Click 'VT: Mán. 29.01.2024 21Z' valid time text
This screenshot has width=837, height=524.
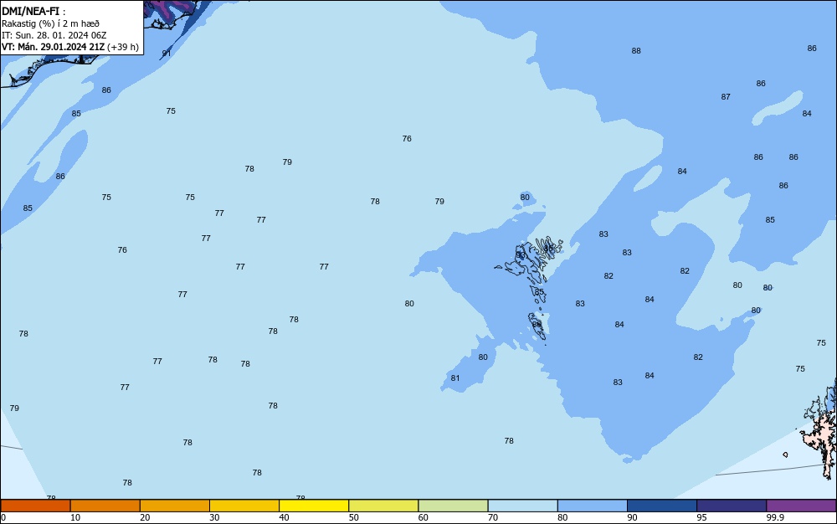pyautogui.click(x=53, y=47)
